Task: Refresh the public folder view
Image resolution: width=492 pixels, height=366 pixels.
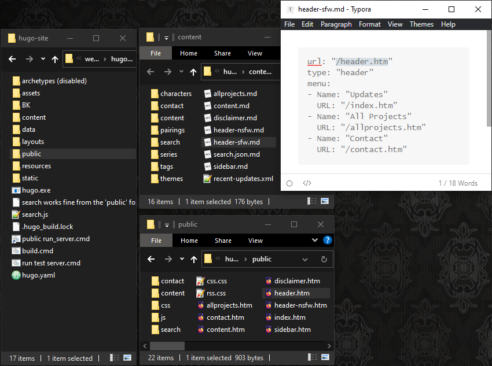Action: point(324,259)
